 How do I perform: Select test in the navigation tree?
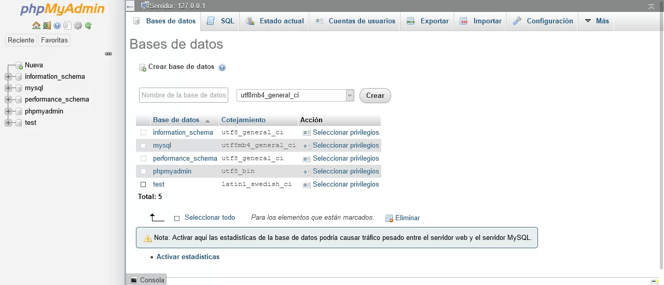coord(31,123)
